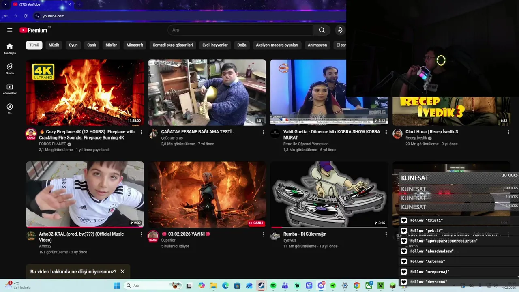The height and width of the screenshot is (292, 519).
Task: Click the Windows taskbar Ara search box
Action: point(153,286)
